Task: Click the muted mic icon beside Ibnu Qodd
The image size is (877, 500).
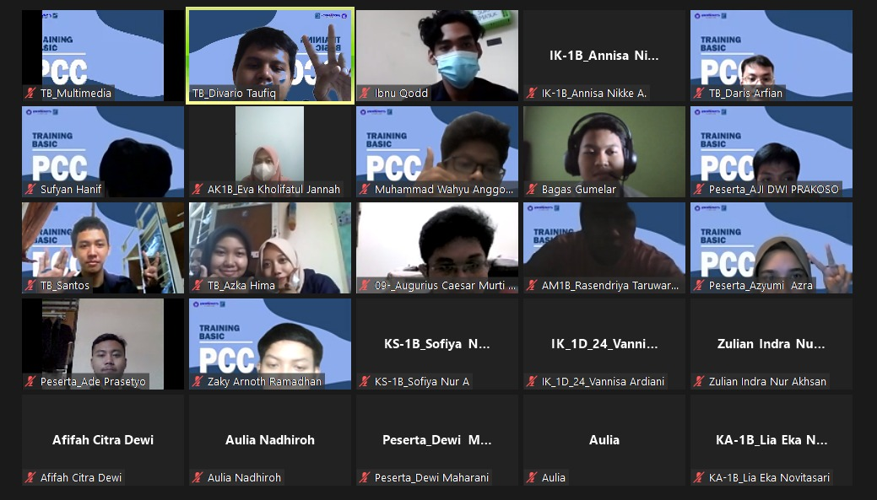Action: pyautogui.click(x=365, y=94)
